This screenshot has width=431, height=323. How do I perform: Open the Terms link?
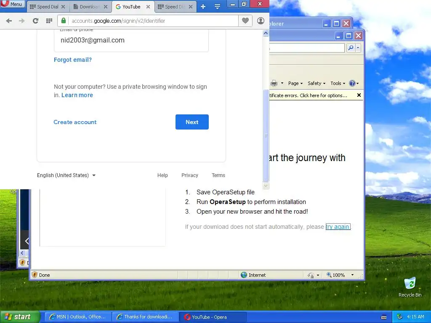pos(218,175)
